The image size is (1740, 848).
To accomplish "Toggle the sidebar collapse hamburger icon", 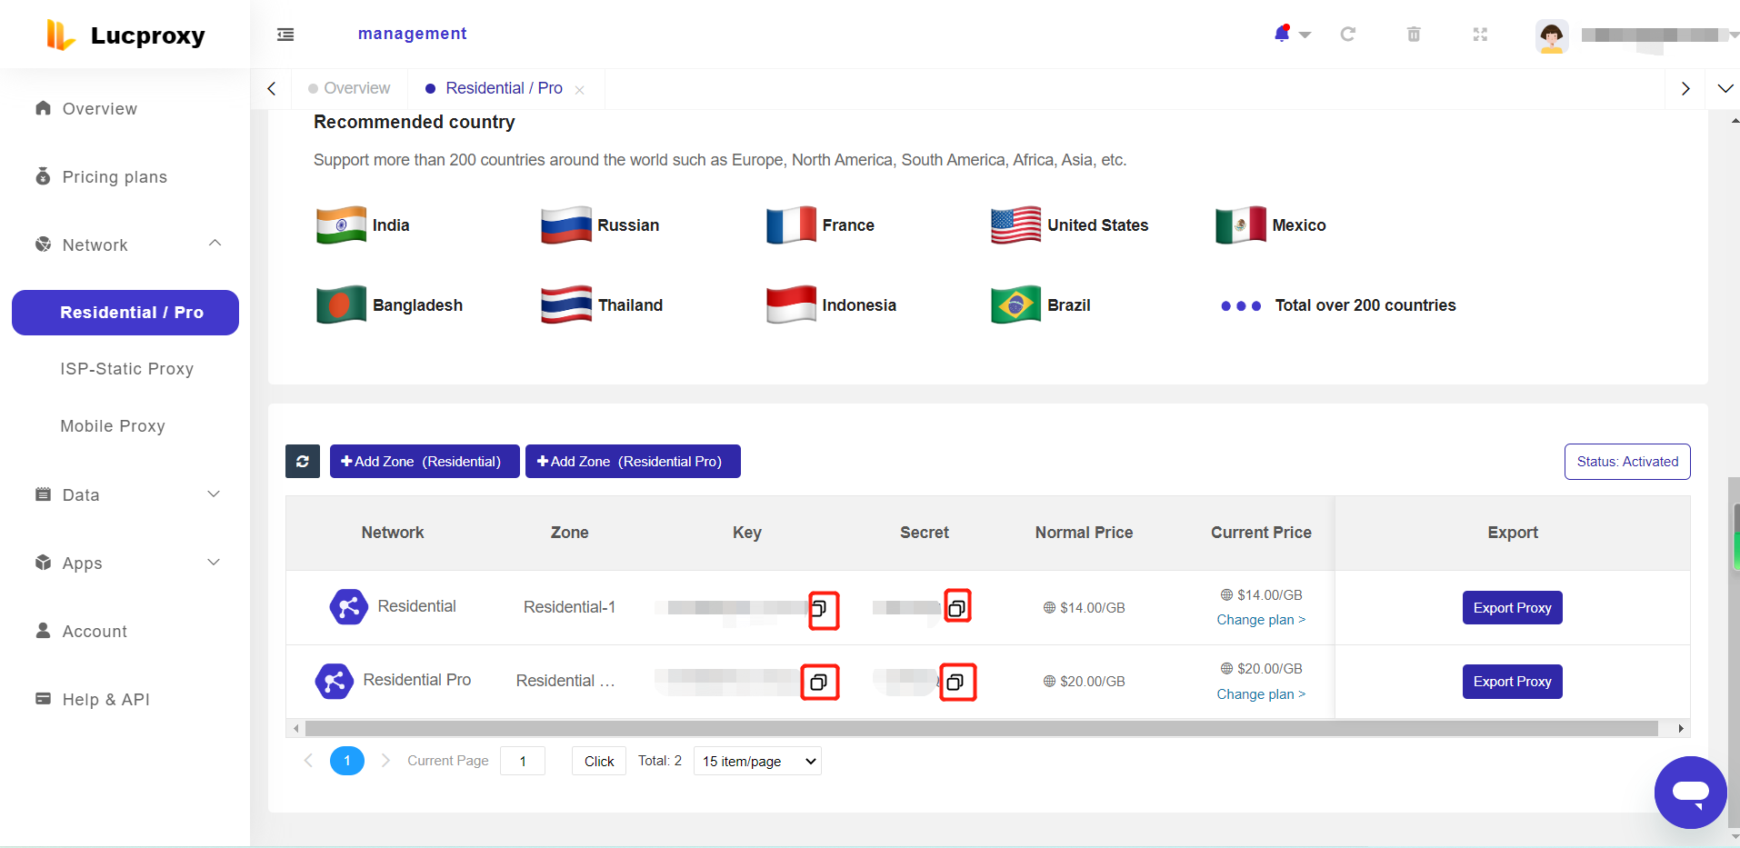I will pyautogui.click(x=285, y=35).
